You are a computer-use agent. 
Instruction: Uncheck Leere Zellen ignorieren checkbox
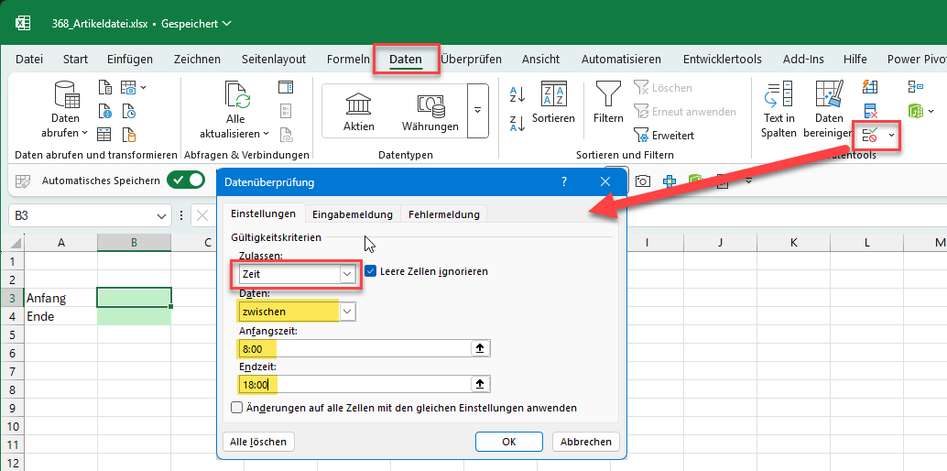[x=371, y=271]
